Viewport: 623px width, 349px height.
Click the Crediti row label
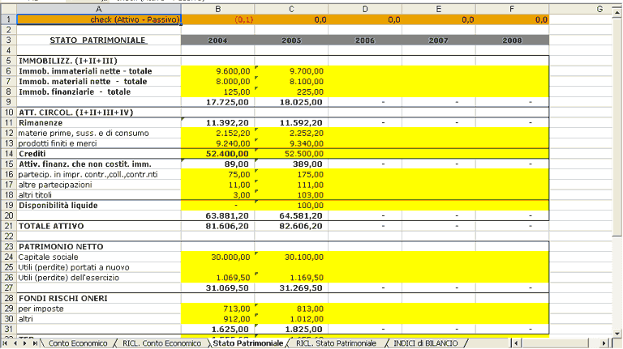[32, 154]
